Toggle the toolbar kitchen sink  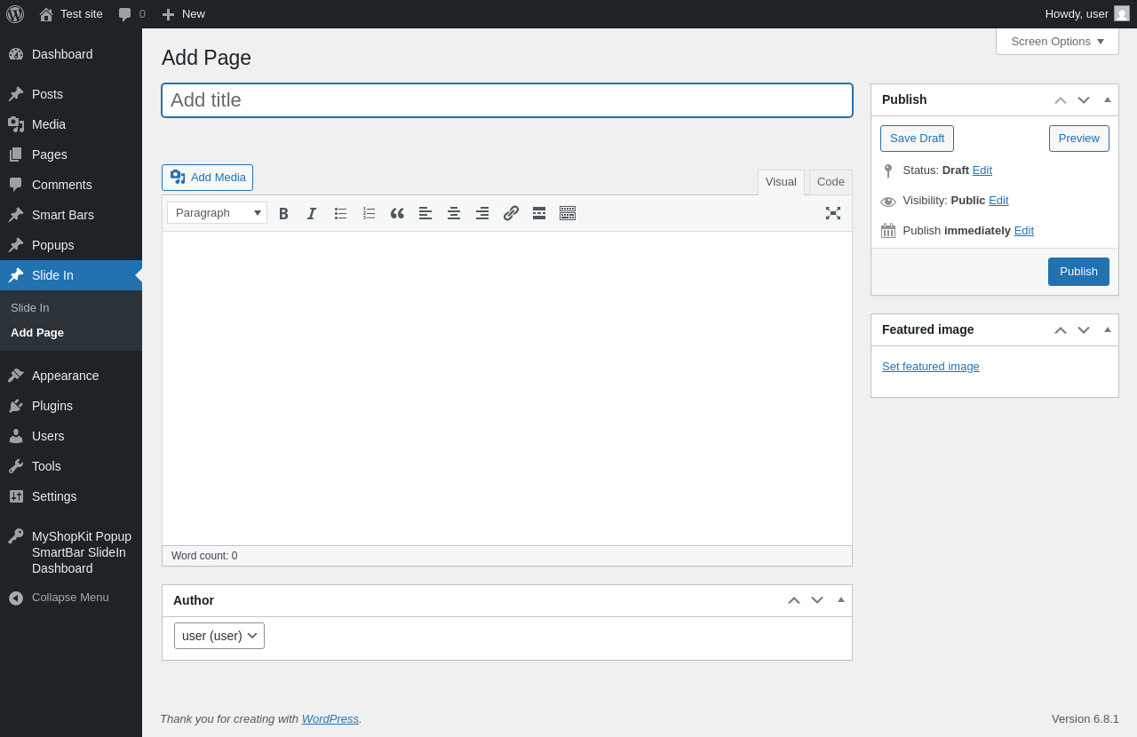568,213
